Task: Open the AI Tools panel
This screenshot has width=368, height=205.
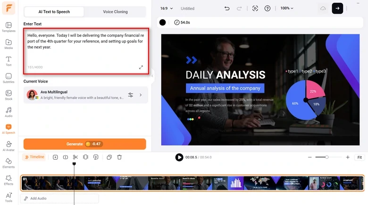Action: (x=8, y=197)
